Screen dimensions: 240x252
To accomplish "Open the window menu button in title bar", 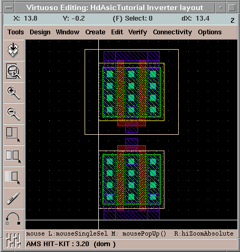I will click(x=9, y=7).
